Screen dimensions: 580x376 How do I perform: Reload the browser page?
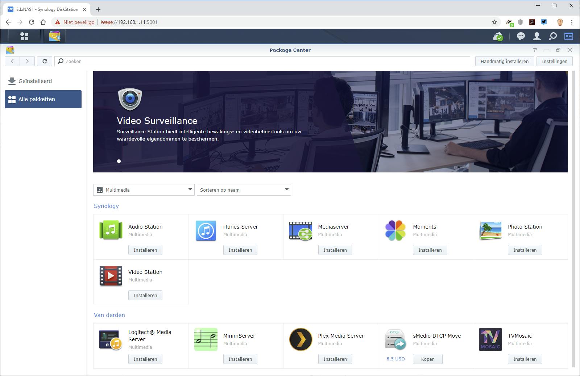(32, 22)
